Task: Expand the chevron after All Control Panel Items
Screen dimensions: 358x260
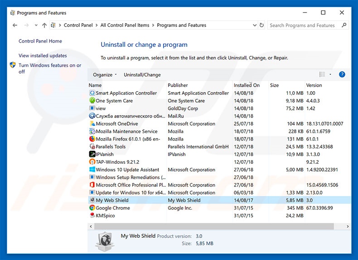Action: tap(153, 25)
